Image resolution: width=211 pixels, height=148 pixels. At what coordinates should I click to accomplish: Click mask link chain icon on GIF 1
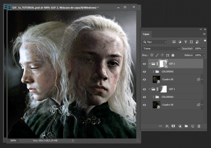pyautogui.click(x=157, y=89)
